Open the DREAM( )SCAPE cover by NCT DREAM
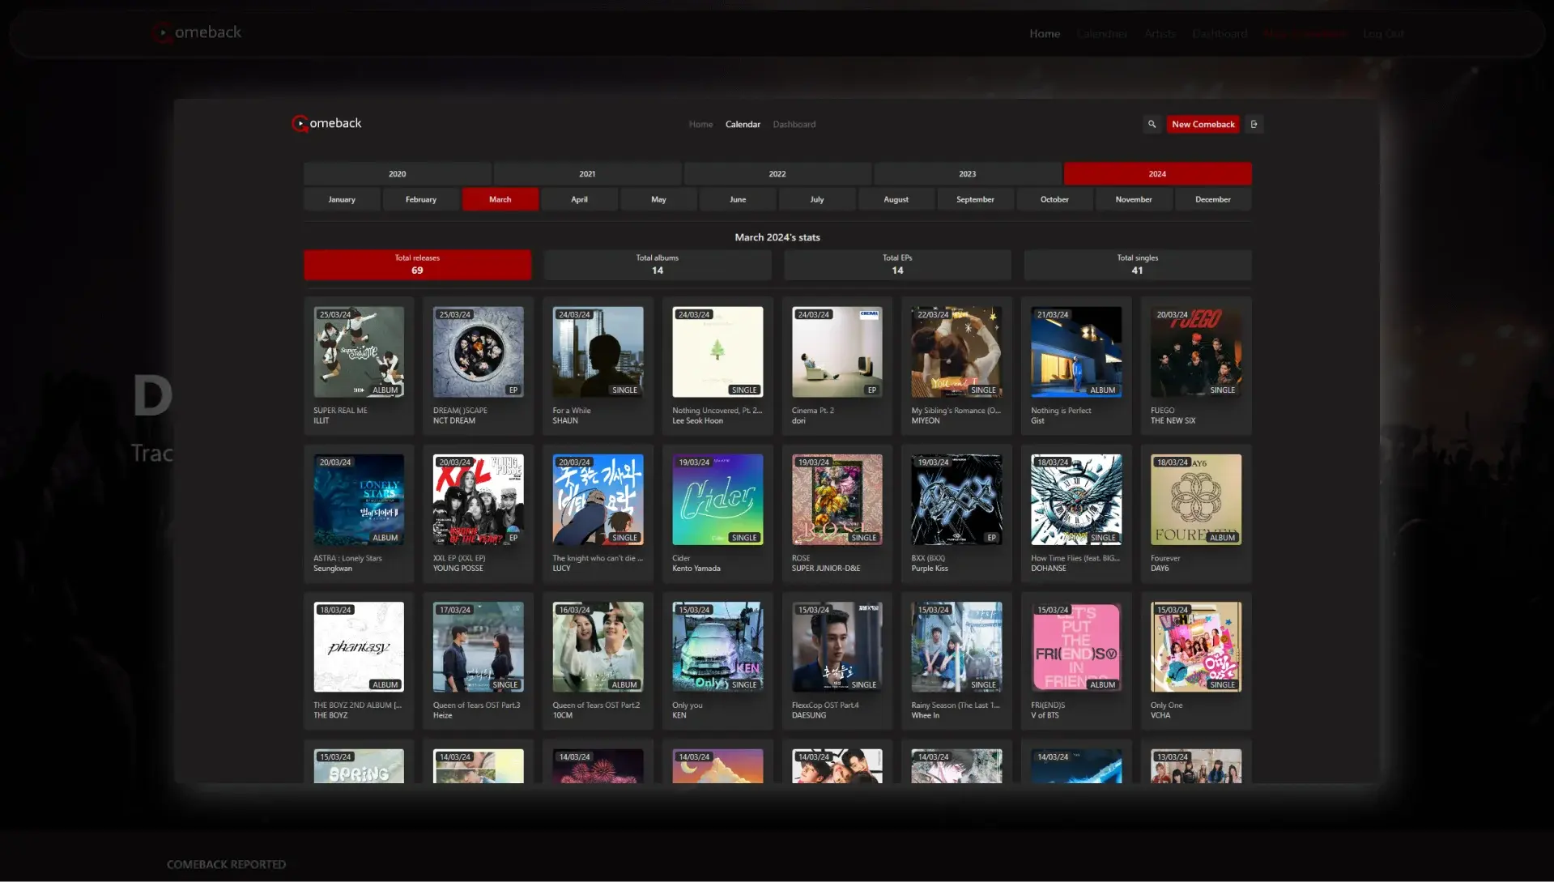This screenshot has height=882, width=1554. point(478,352)
